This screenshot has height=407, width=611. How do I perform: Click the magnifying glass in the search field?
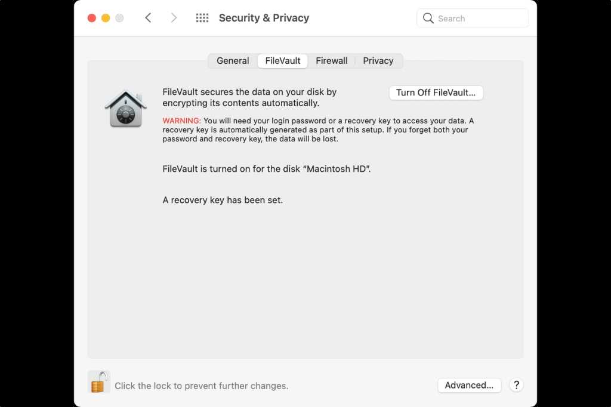pyautogui.click(x=428, y=18)
